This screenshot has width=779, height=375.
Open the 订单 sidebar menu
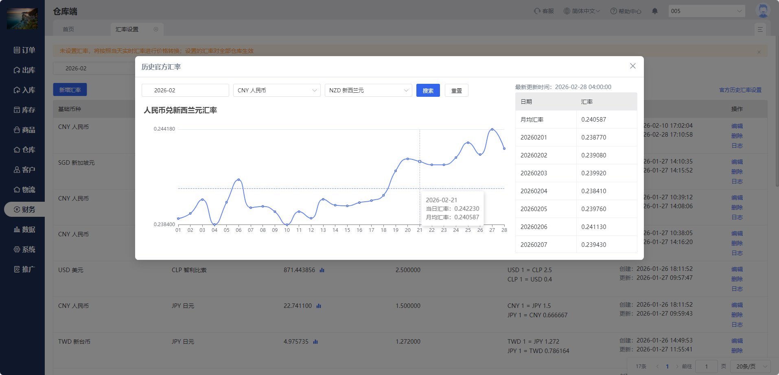tap(24, 50)
